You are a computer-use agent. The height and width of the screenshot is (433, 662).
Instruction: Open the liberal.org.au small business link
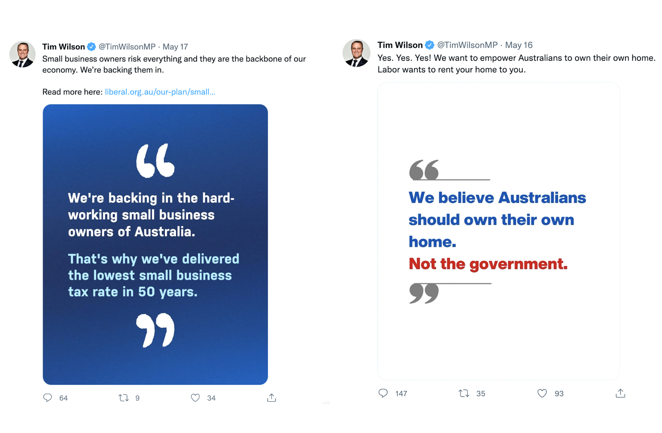tap(160, 92)
